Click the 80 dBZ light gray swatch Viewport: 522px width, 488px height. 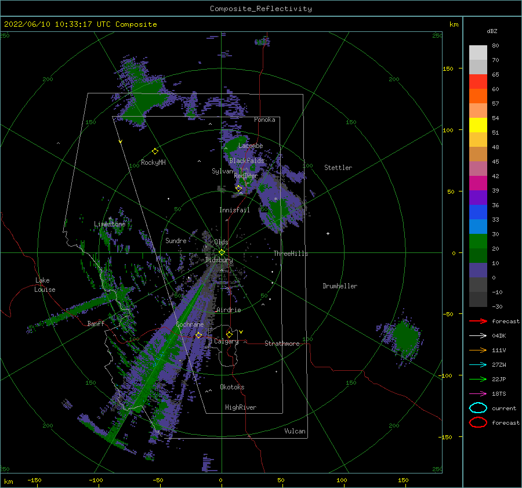[478, 52]
